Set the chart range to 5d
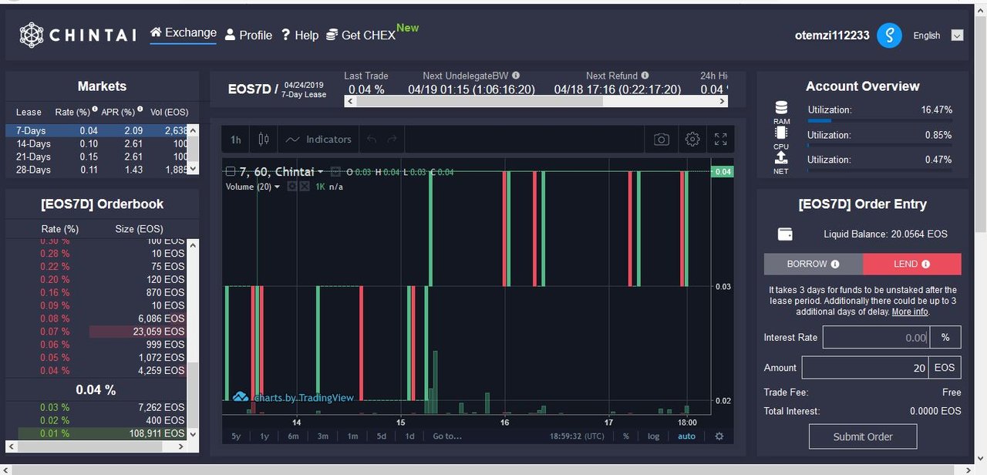987x475 pixels. pos(382,436)
